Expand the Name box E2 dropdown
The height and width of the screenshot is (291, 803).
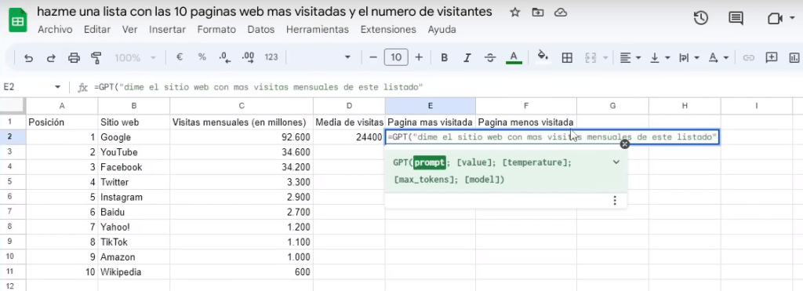[58, 88]
